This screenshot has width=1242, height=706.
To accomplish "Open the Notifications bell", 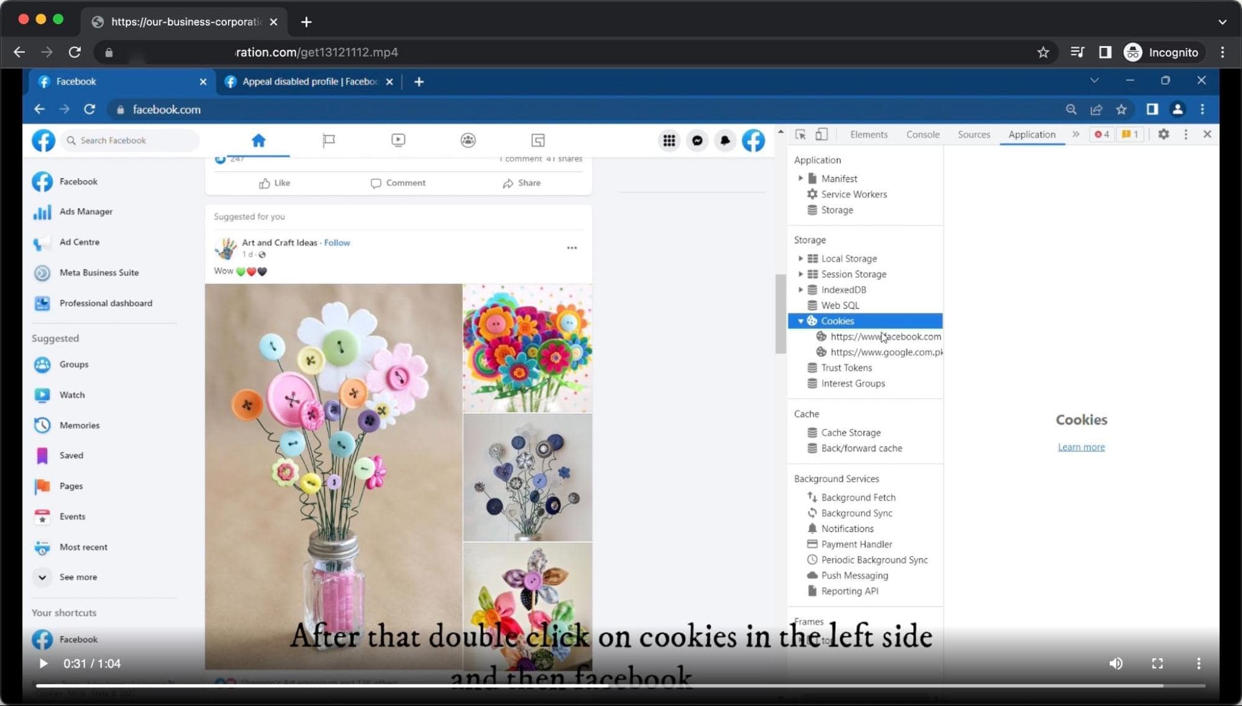I will (724, 140).
